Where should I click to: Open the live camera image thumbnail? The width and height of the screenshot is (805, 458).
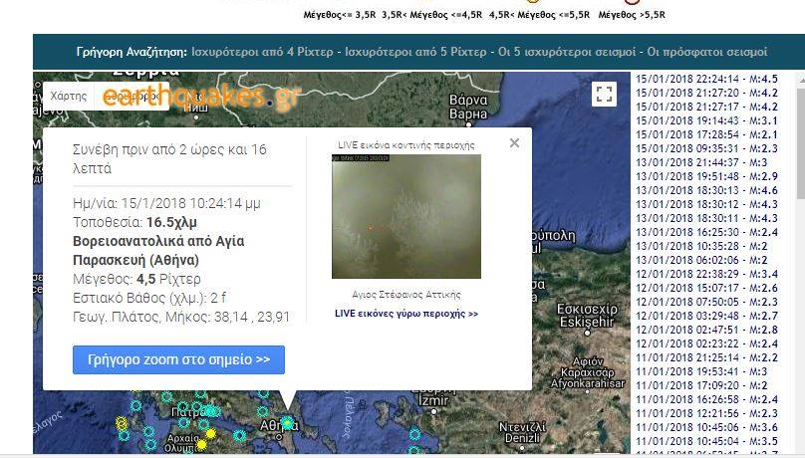(x=406, y=216)
